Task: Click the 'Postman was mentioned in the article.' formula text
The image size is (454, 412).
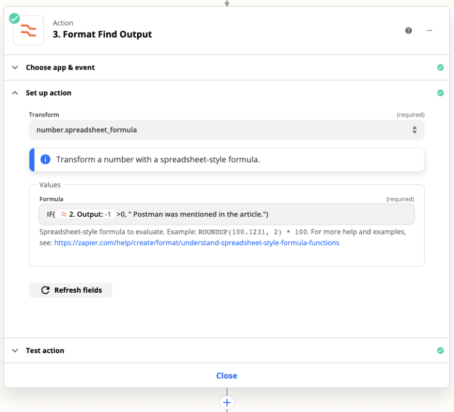Action: coord(198,214)
